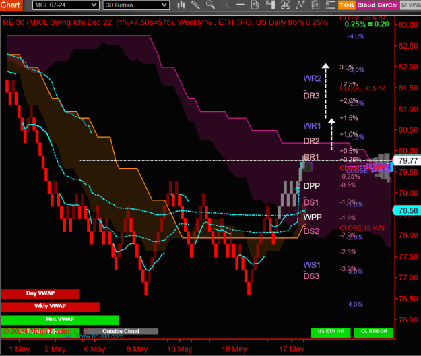This screenshot has width=421, height=356.
Task: Click the 83.00 price axis label
Action: [408, 25]
